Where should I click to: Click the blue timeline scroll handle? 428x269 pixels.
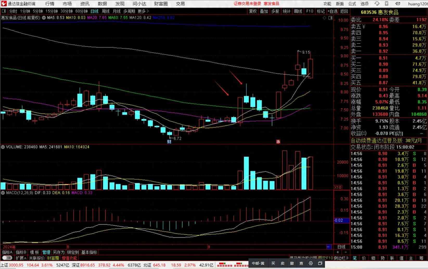click(x=328, y=247)
